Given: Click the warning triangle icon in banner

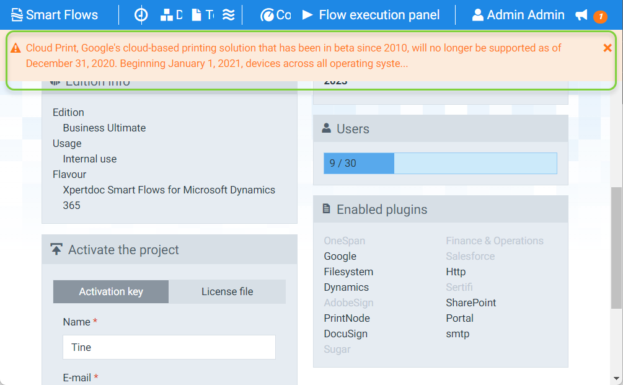Looking at the screenshot, I should point(15,48).
